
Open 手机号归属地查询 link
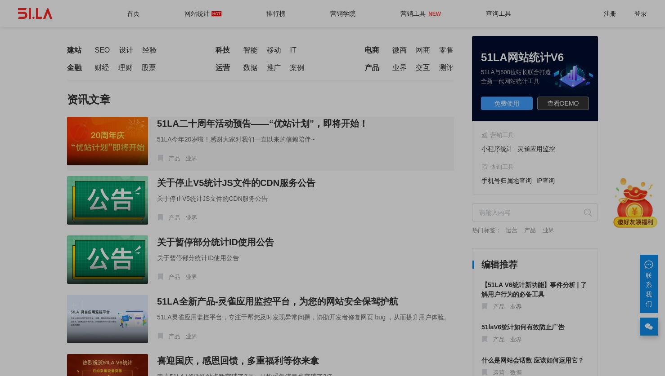tap(507, 181)
